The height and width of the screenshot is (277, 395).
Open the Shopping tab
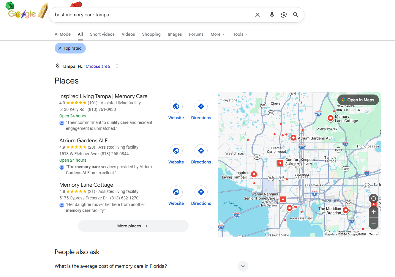pos(151,34)
